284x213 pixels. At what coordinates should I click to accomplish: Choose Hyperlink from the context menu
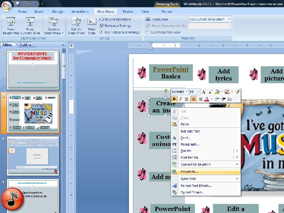click(206, 172)
